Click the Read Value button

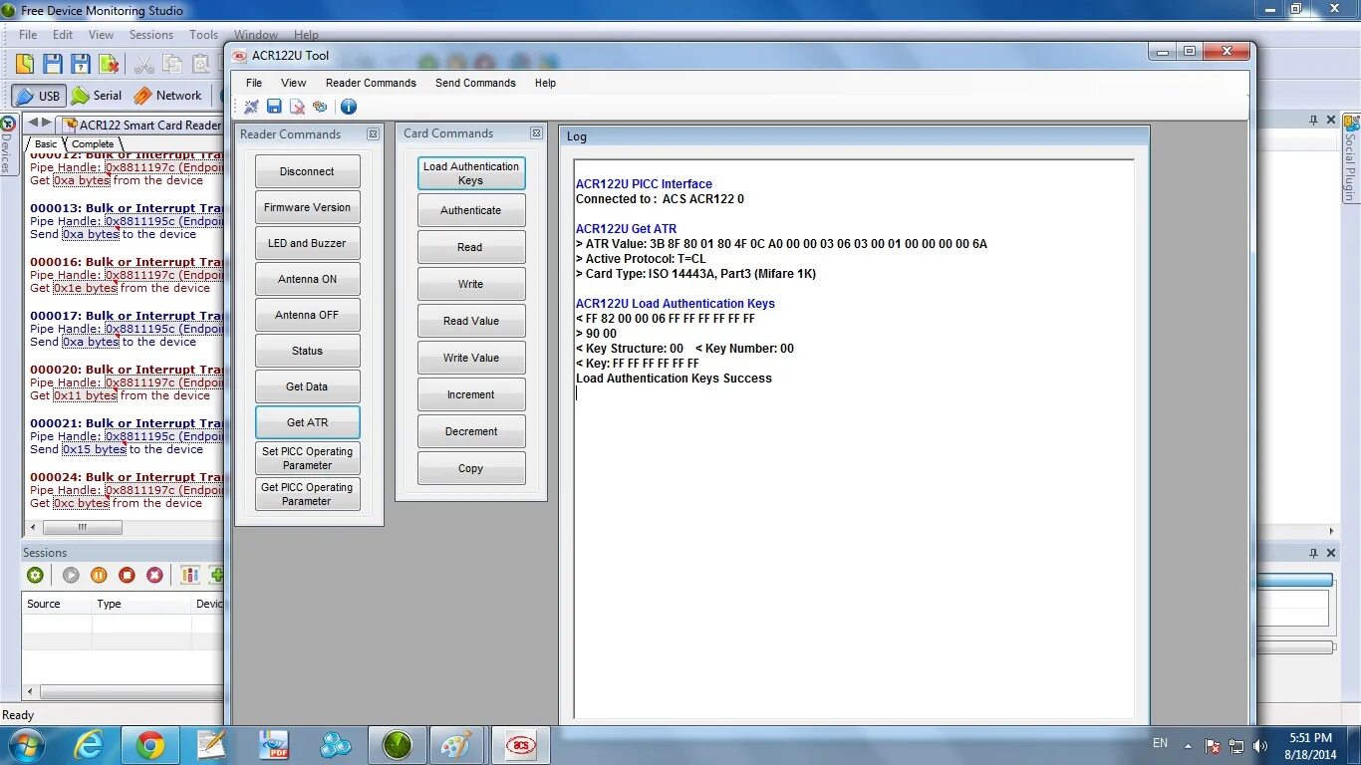pyautogui.click(x=471, y=321)
